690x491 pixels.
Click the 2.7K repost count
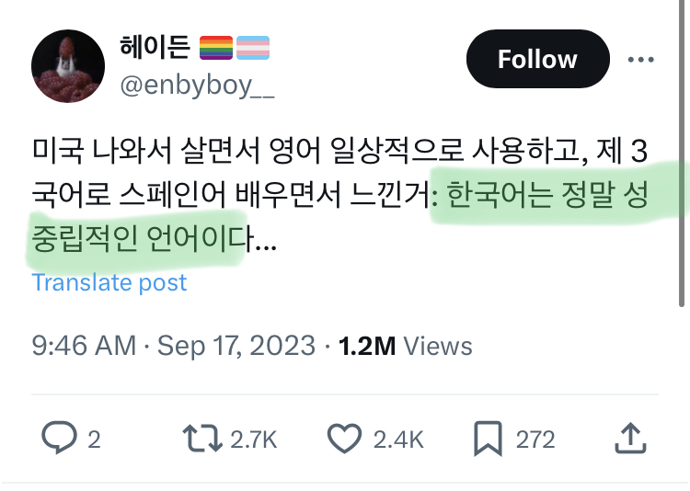[253, 440]
